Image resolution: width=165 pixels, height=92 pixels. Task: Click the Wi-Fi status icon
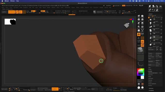pos(143,1)
